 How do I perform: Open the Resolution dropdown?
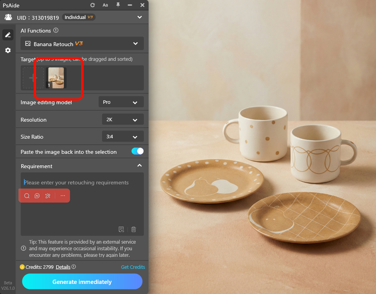point(123,119)
